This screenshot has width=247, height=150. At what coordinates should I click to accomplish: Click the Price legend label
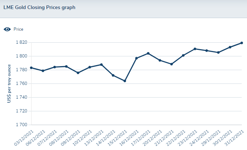(x=18, y=29)
